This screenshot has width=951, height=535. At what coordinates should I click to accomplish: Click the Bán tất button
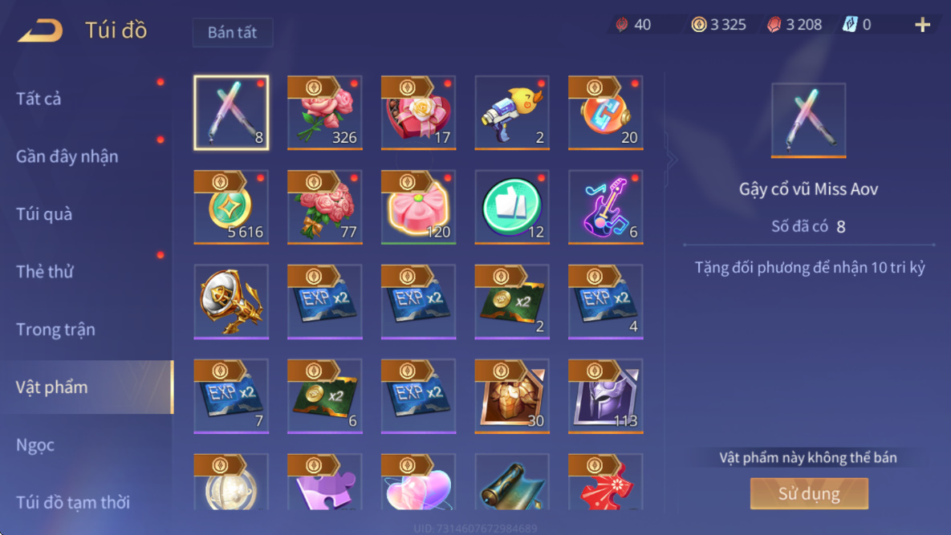(x=232, y=32)
